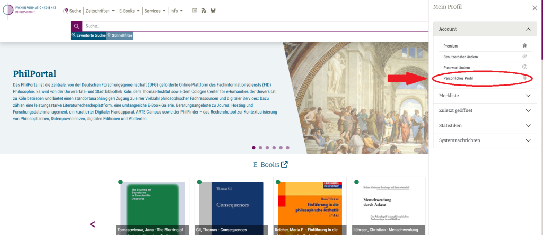Image resolution: width=543 pixels, height=235 pixels.
Task: Click the Benutzerdaten ändern user-edit icon
Action: point(524,57)
